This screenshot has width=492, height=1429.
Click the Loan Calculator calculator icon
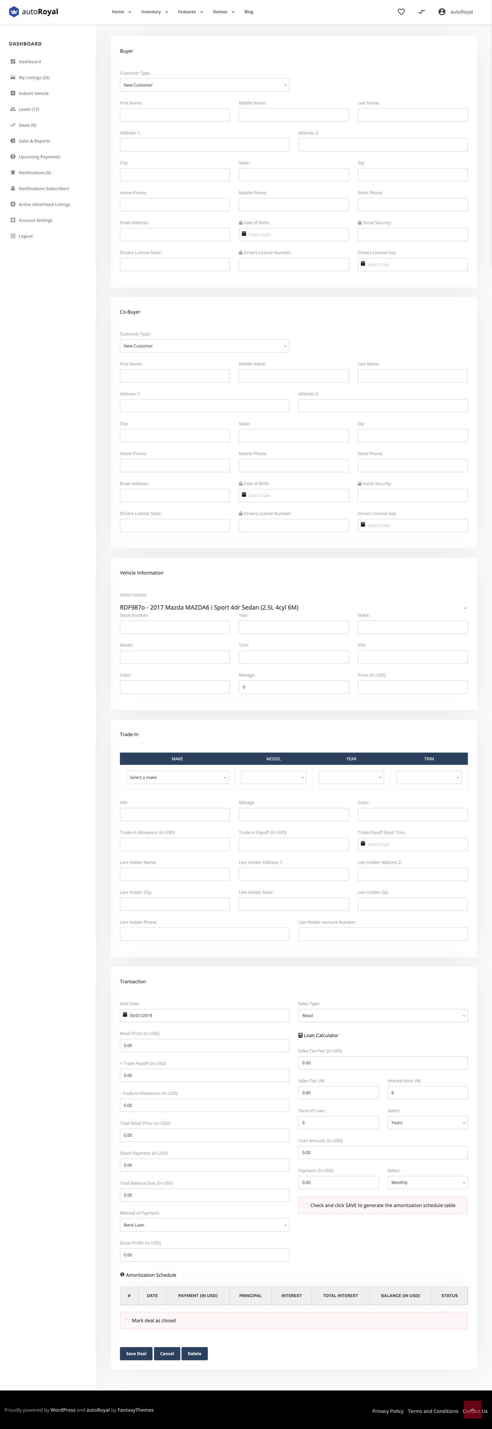tap(300, 1036)
